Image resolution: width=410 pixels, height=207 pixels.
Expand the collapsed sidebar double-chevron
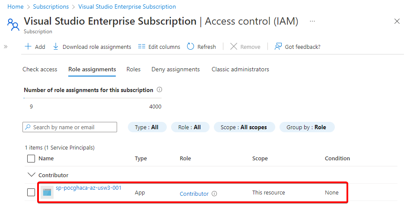[x=6, y=47]
